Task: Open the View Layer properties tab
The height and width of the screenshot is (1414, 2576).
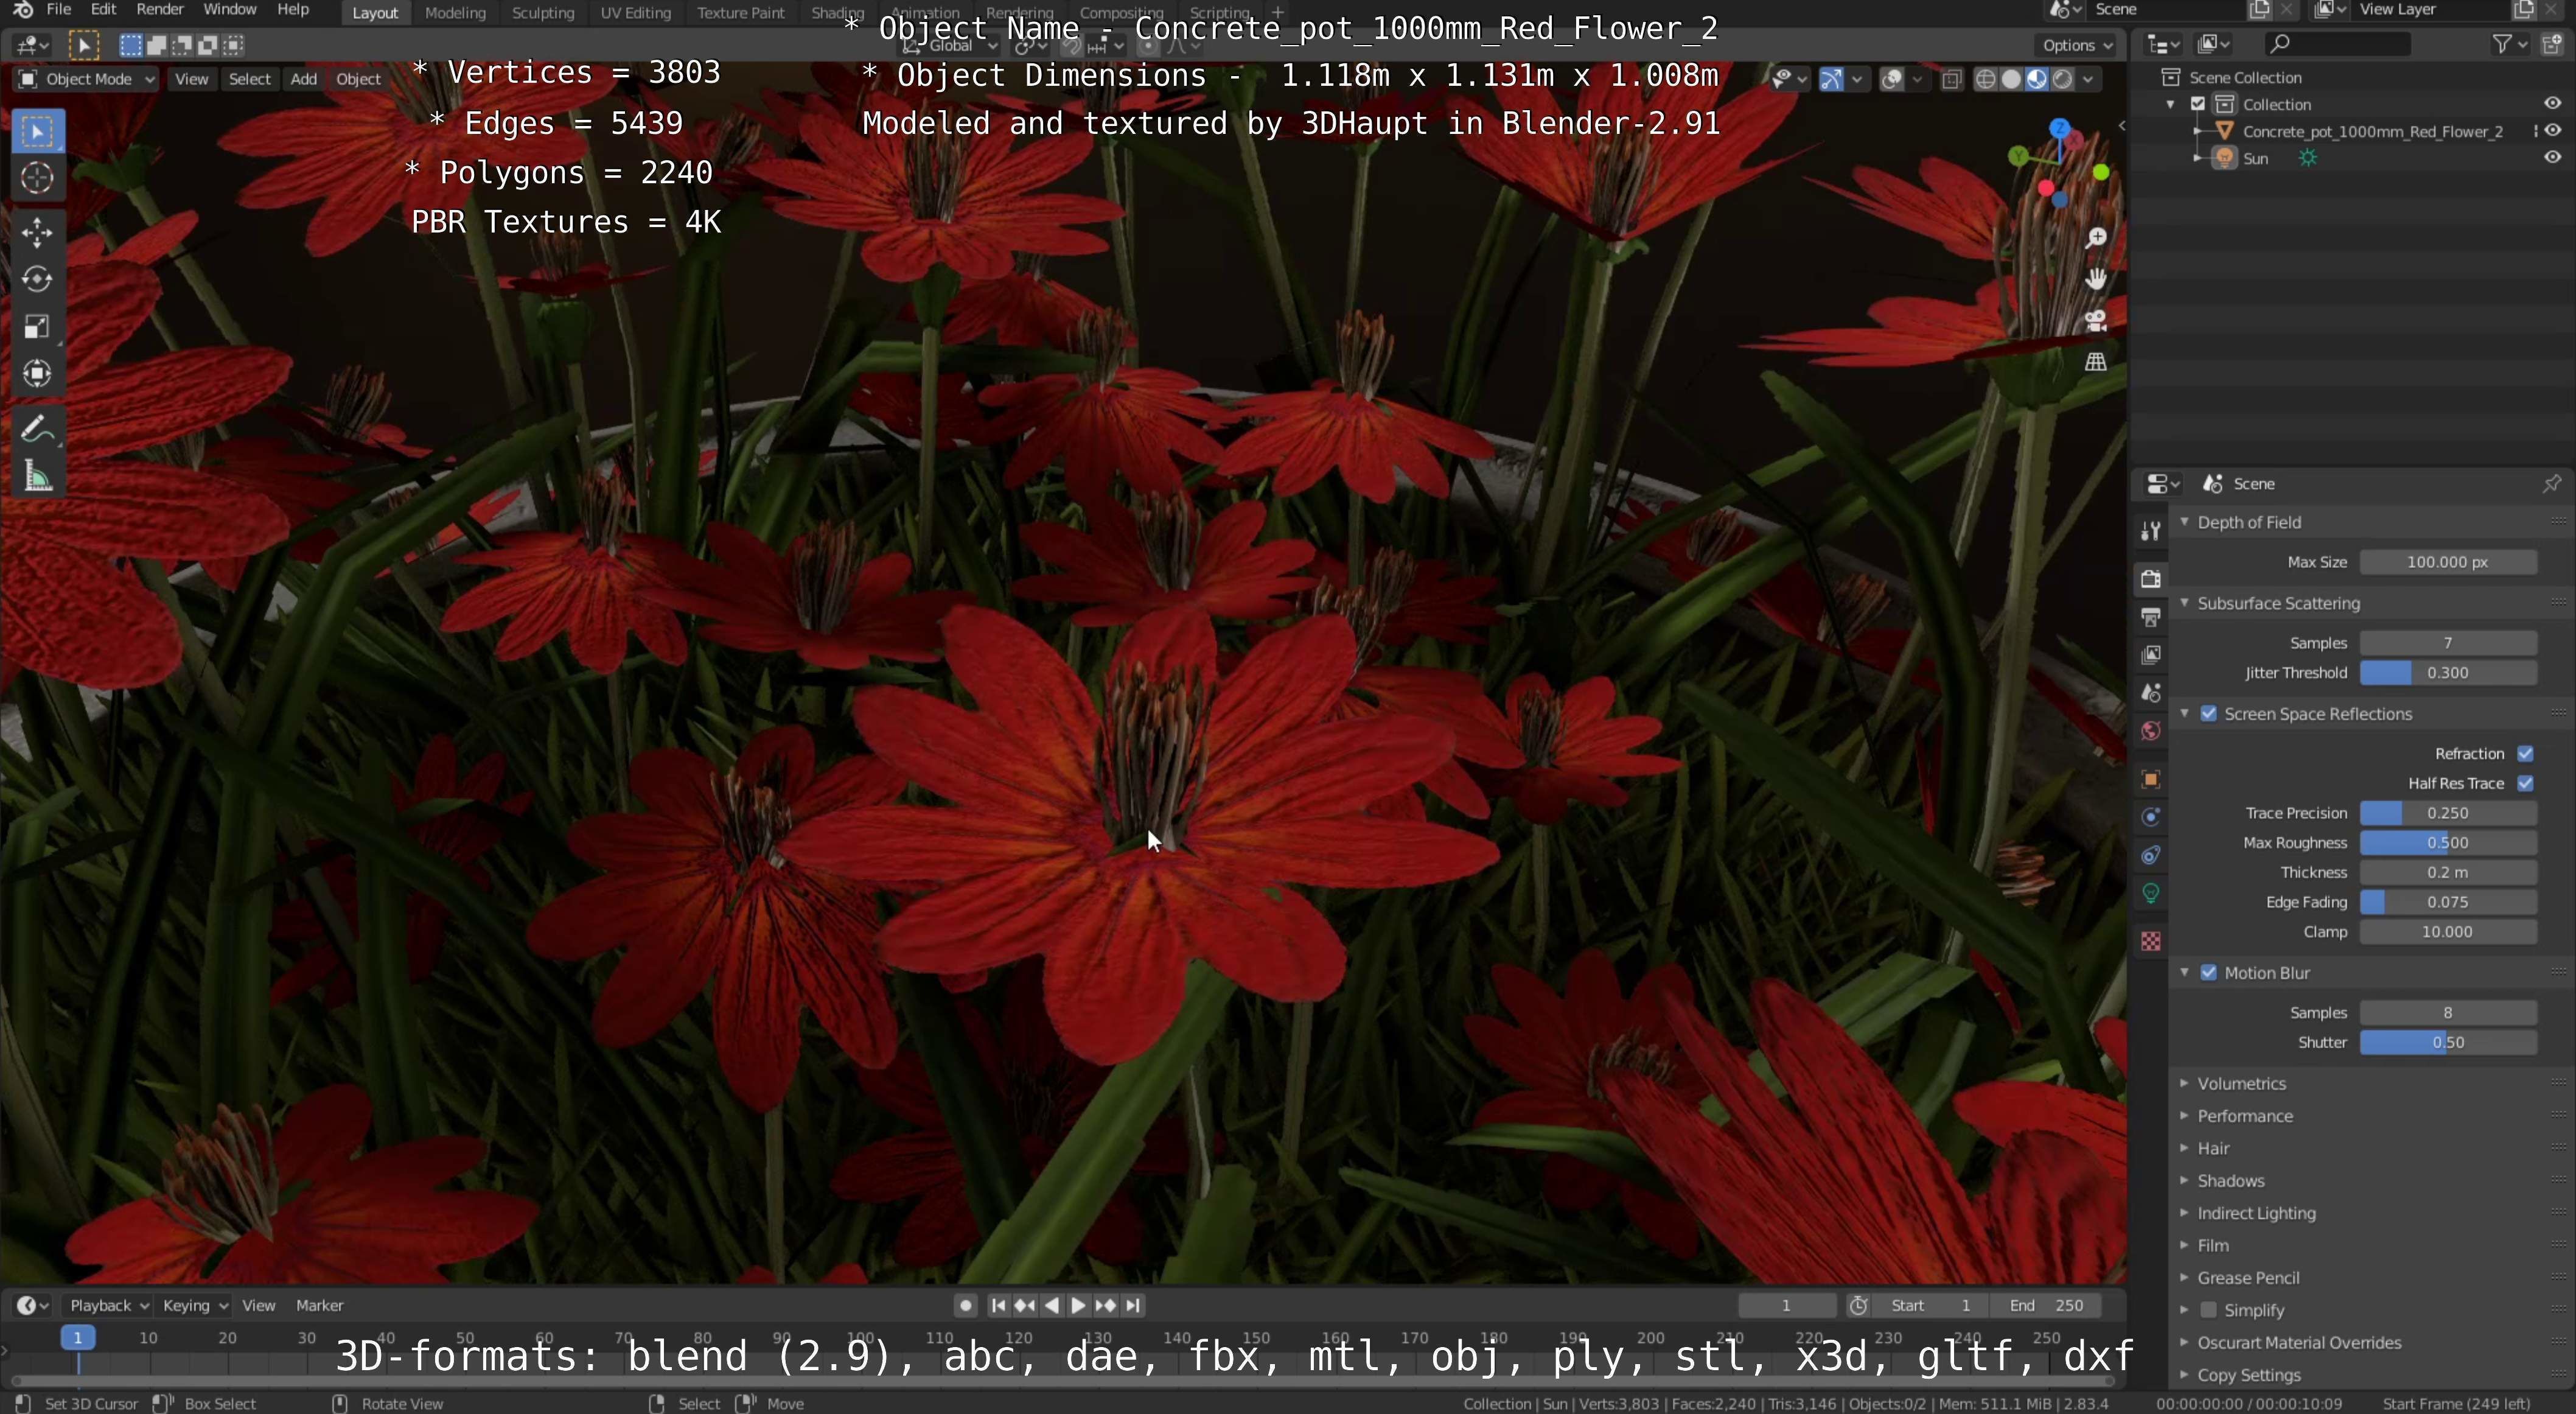Action: tap(2151, 655)
